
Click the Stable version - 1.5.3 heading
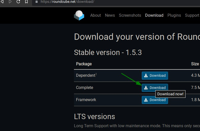[108, 52]
